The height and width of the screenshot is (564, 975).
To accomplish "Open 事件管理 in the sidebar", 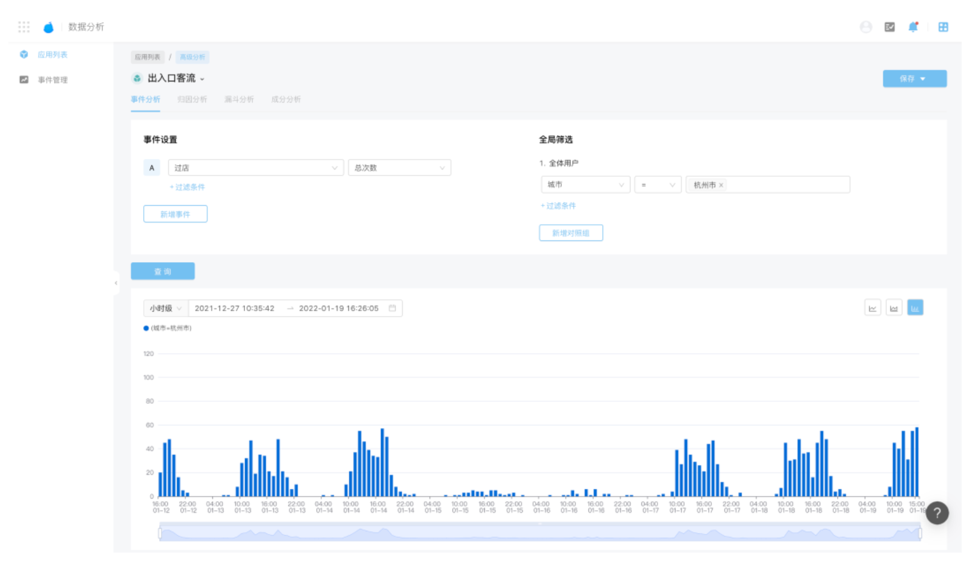I will point(52,80).
